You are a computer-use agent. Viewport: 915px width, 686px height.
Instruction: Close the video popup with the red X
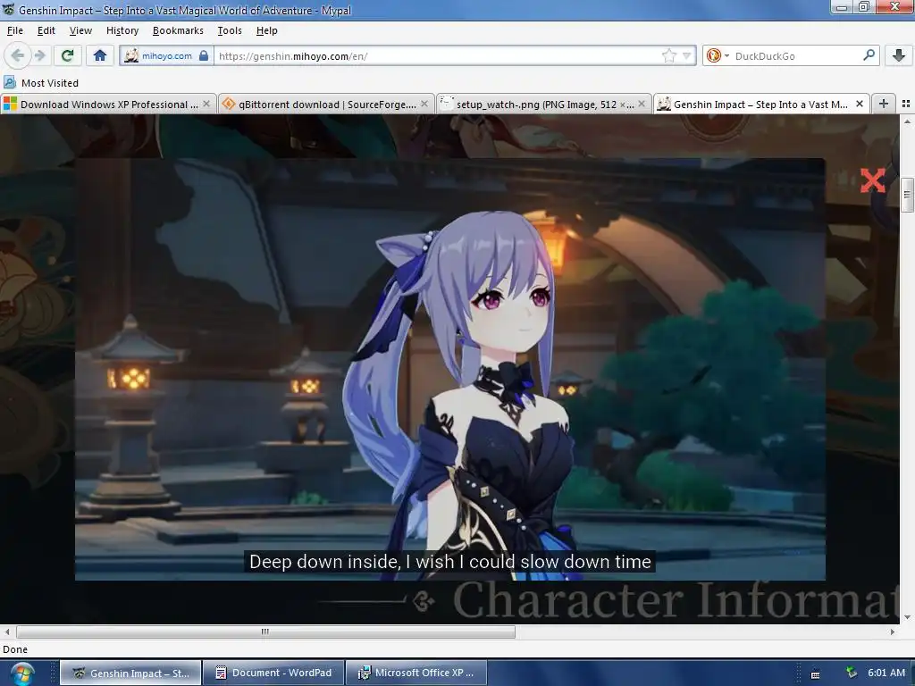872,180
